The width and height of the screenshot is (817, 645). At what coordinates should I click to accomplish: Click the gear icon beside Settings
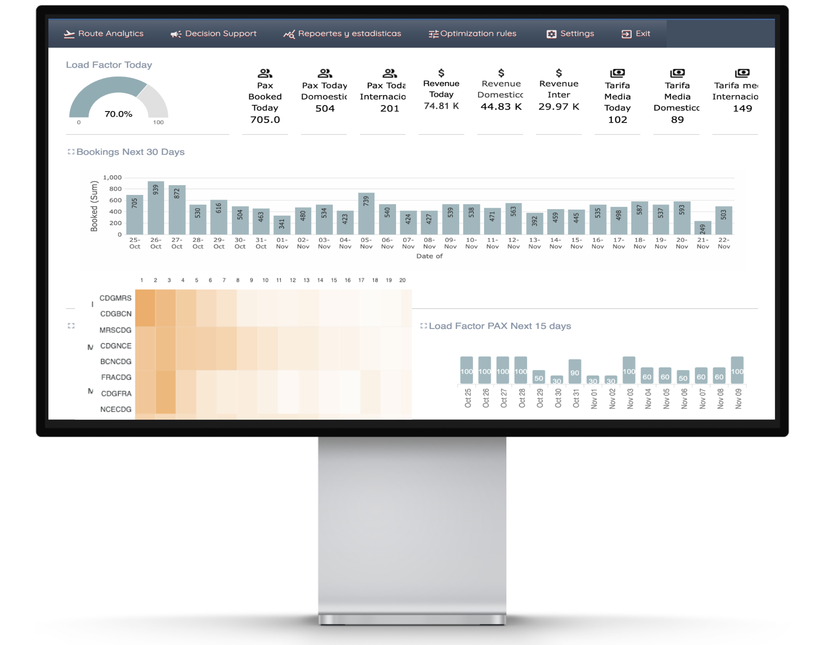point(551,34)
